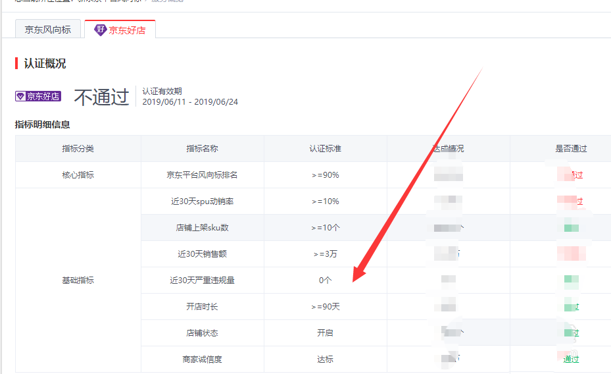Click the 京东平台风向标排名 row name
This screenshot has width=611, height=374.
click(202, 175)
